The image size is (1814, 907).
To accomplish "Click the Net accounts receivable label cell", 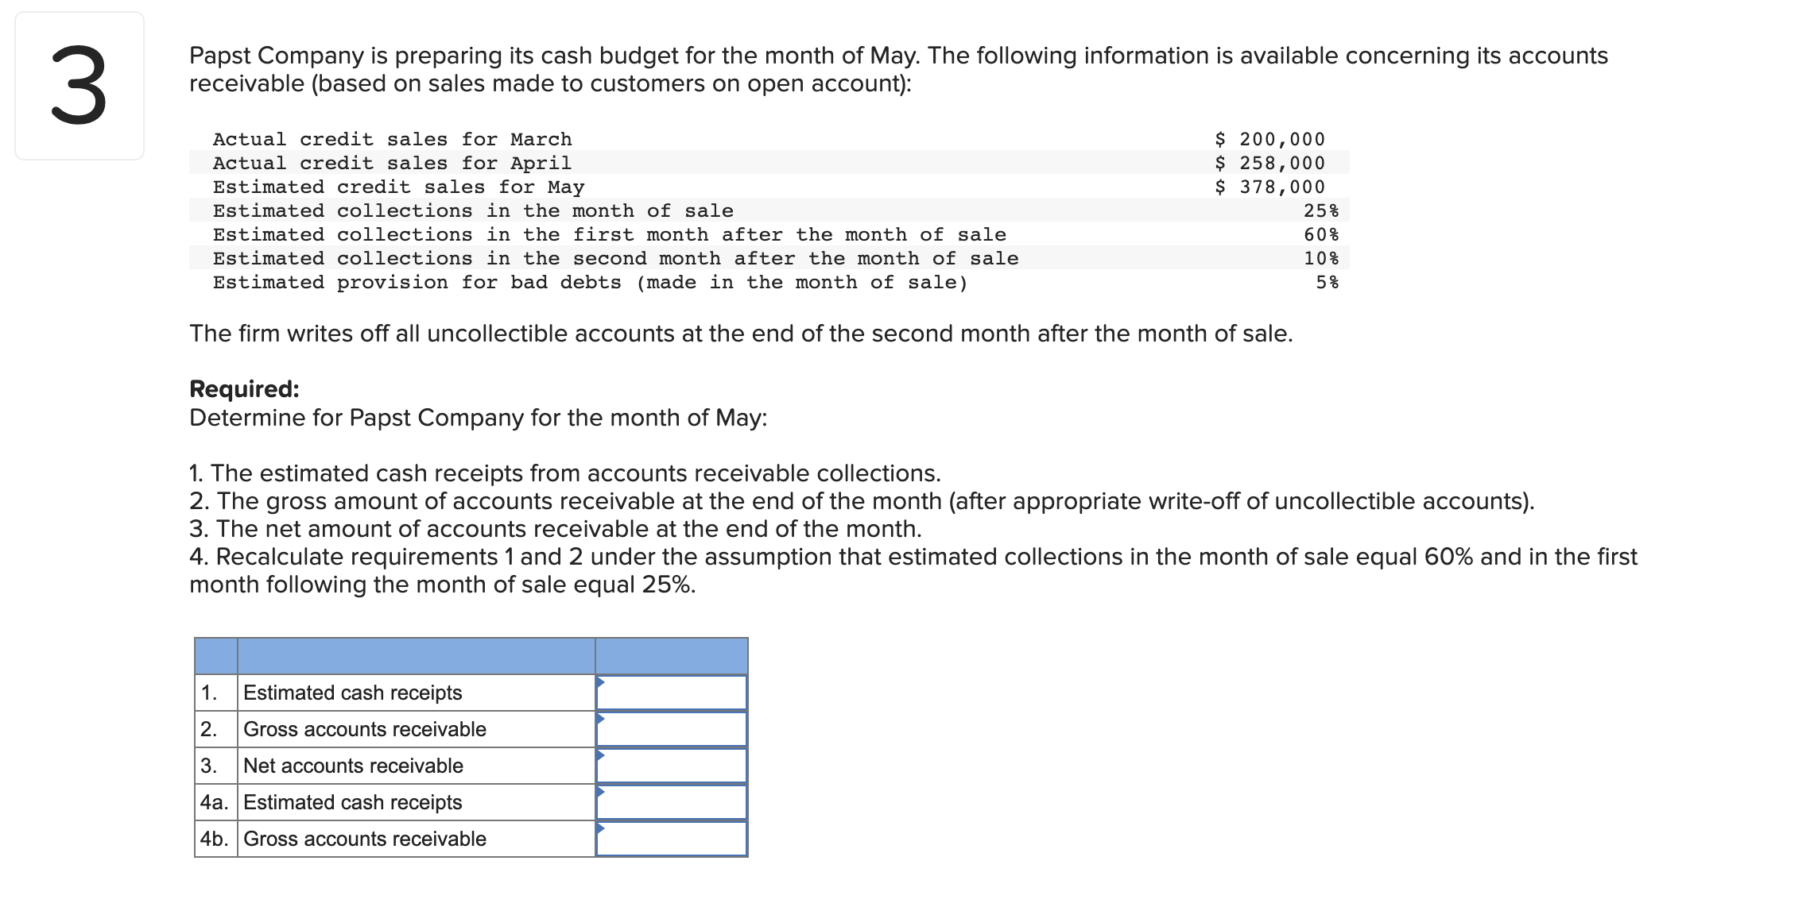I will pyautogui.click(x=352, y=765).
